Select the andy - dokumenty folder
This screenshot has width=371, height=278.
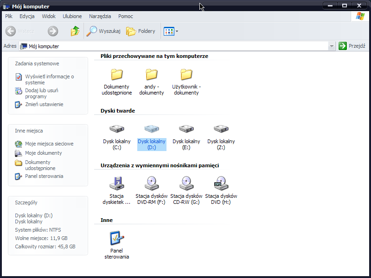(x=152, y=74)
